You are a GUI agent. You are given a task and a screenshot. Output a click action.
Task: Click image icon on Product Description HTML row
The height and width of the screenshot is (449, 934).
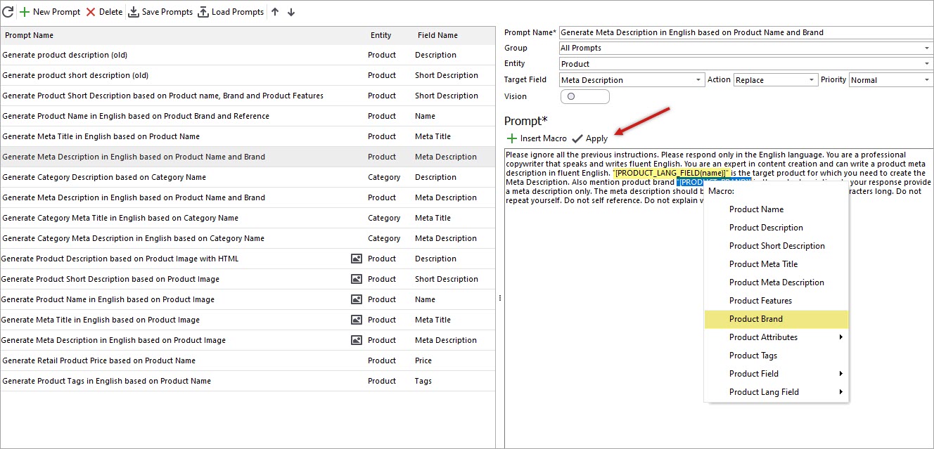pos(356,259)
